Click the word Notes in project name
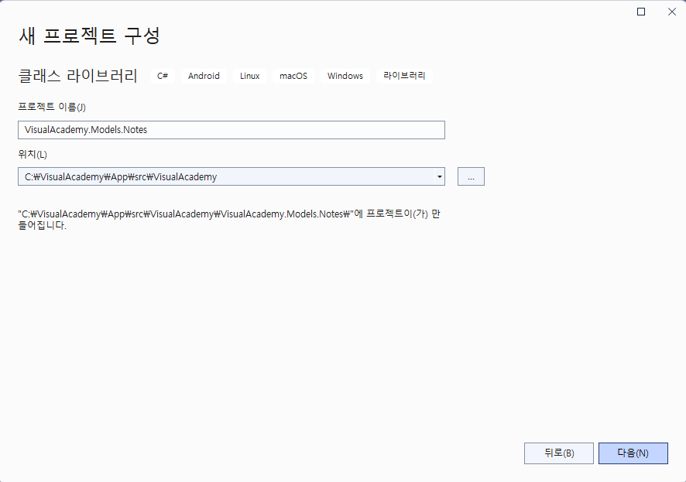 coord(135,130)
